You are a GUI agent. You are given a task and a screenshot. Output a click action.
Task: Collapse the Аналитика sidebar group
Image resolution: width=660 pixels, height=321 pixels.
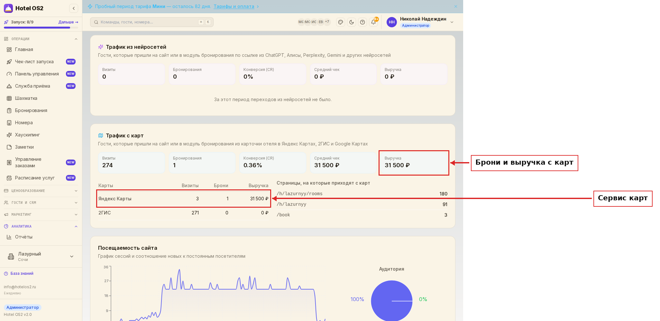41,226
